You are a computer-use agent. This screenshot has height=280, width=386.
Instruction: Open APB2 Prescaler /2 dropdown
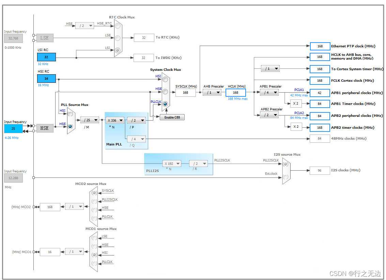point(269,115)
